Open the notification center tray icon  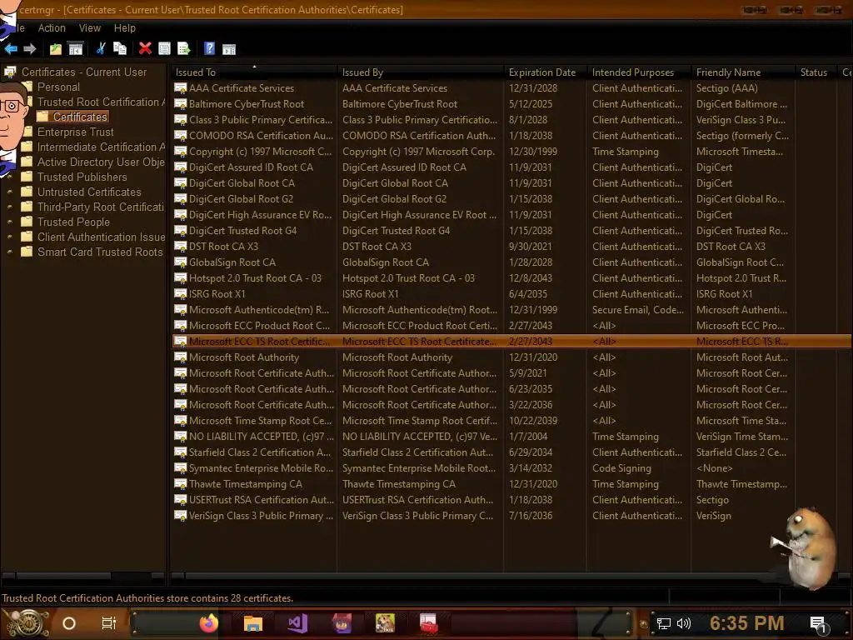(818, 623)
